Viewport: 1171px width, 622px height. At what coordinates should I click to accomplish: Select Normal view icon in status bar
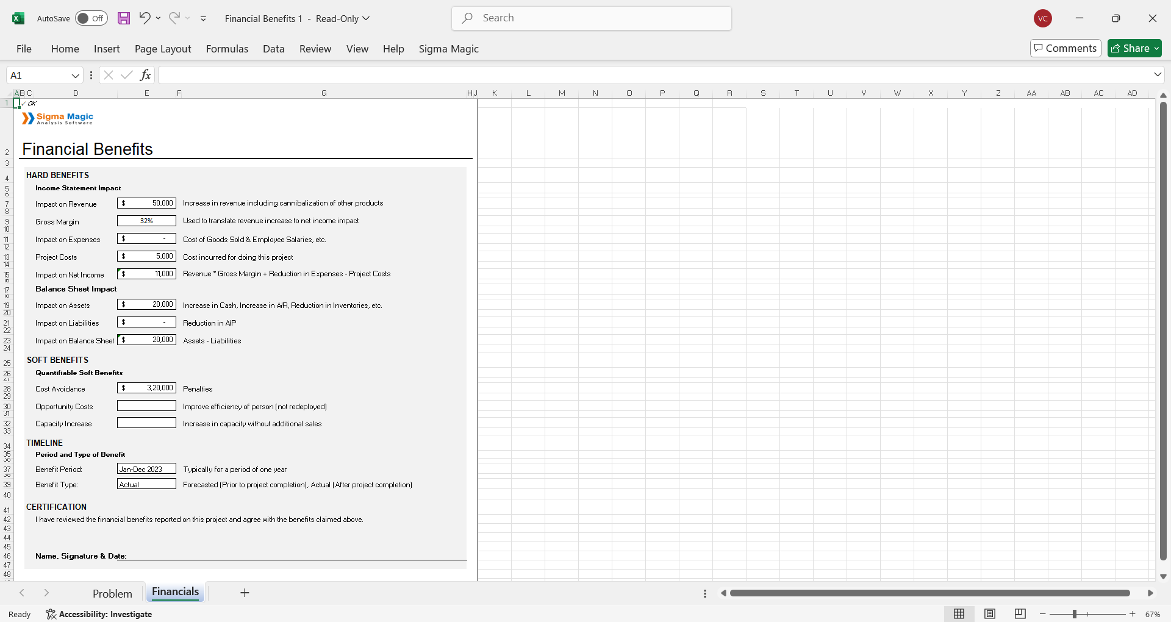(x=959, y=614)
